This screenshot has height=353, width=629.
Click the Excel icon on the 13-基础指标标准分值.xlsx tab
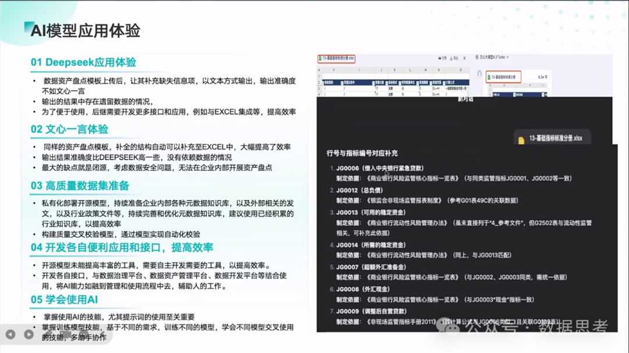[320, 58]
